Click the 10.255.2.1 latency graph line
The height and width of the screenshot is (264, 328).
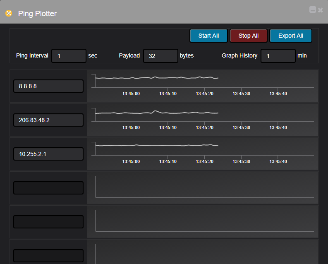157,145
